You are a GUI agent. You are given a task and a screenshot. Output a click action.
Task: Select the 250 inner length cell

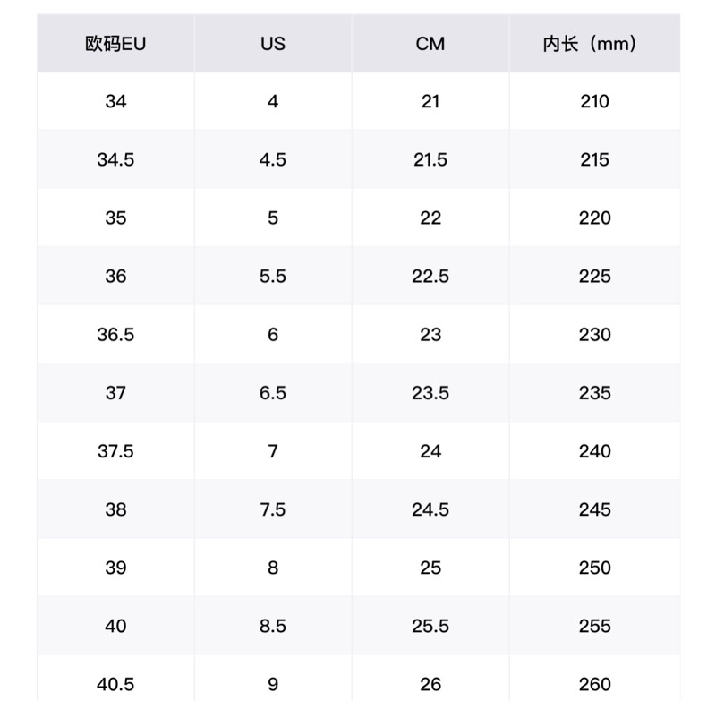[x=594, y=567]
